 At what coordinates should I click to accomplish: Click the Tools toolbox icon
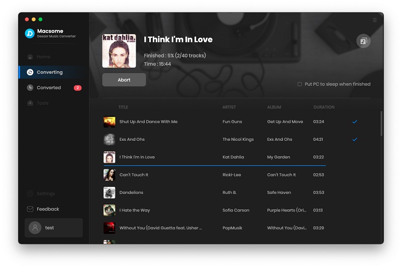point(30,103)
